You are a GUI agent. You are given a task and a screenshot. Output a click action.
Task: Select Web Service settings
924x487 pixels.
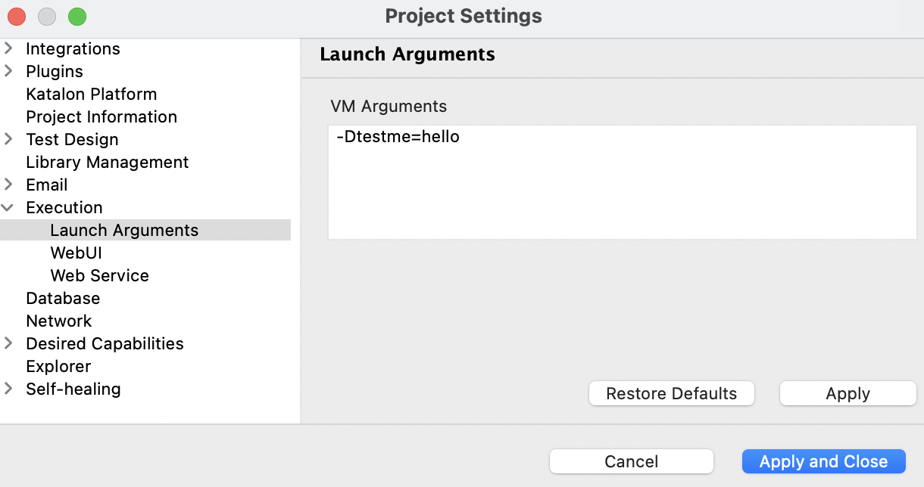click(99, 276)
